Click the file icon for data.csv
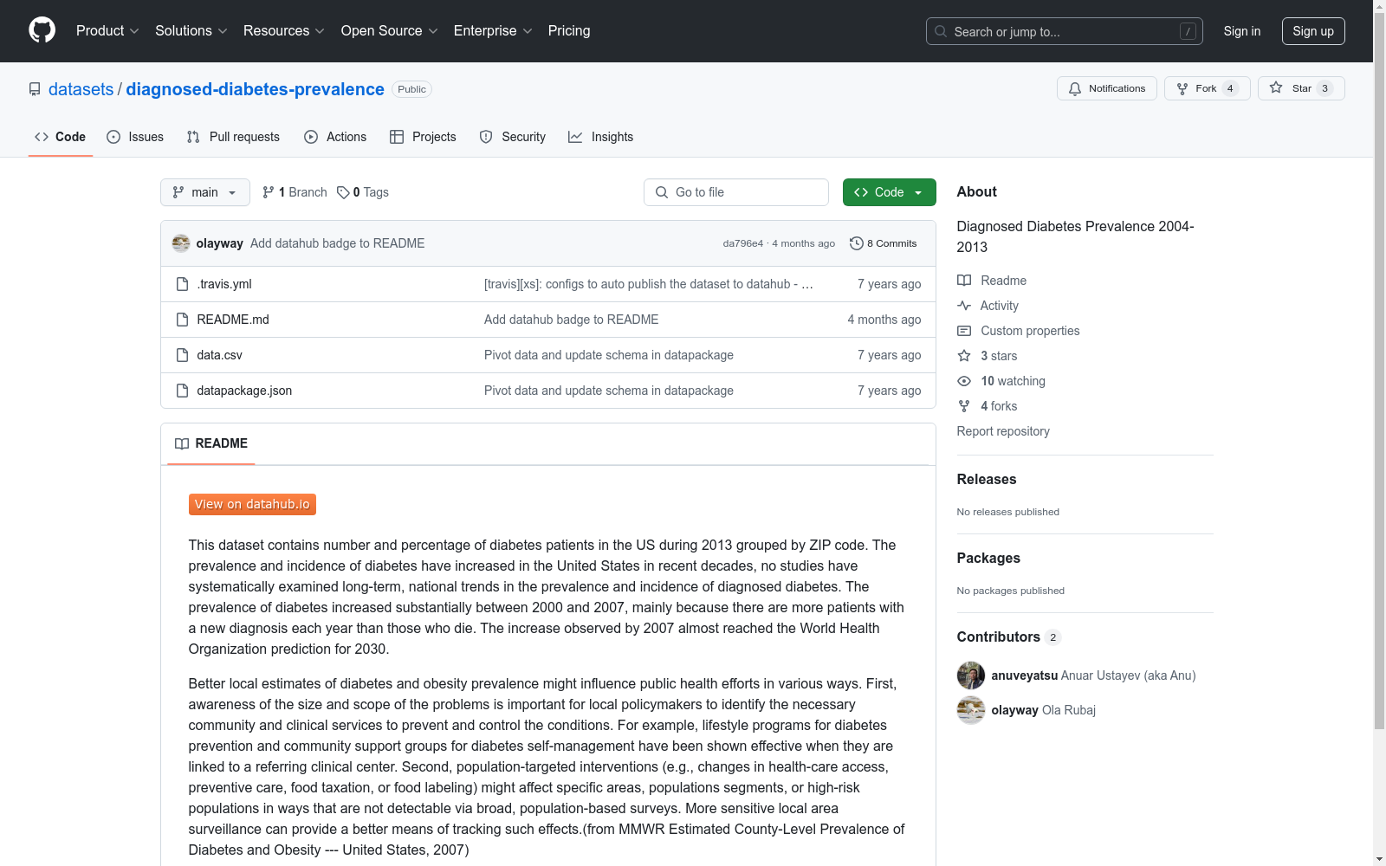 [x=182, y=355]
